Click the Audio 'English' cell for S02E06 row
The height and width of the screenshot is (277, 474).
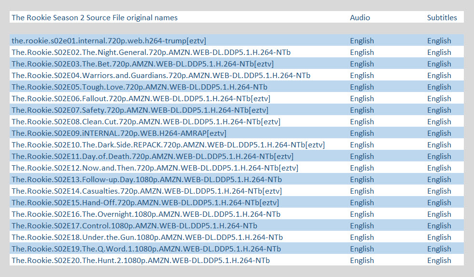(x=362, y=99)
